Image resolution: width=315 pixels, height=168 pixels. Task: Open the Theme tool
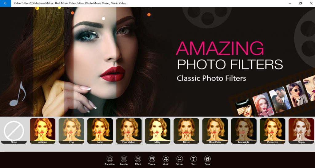pos(152,160)
